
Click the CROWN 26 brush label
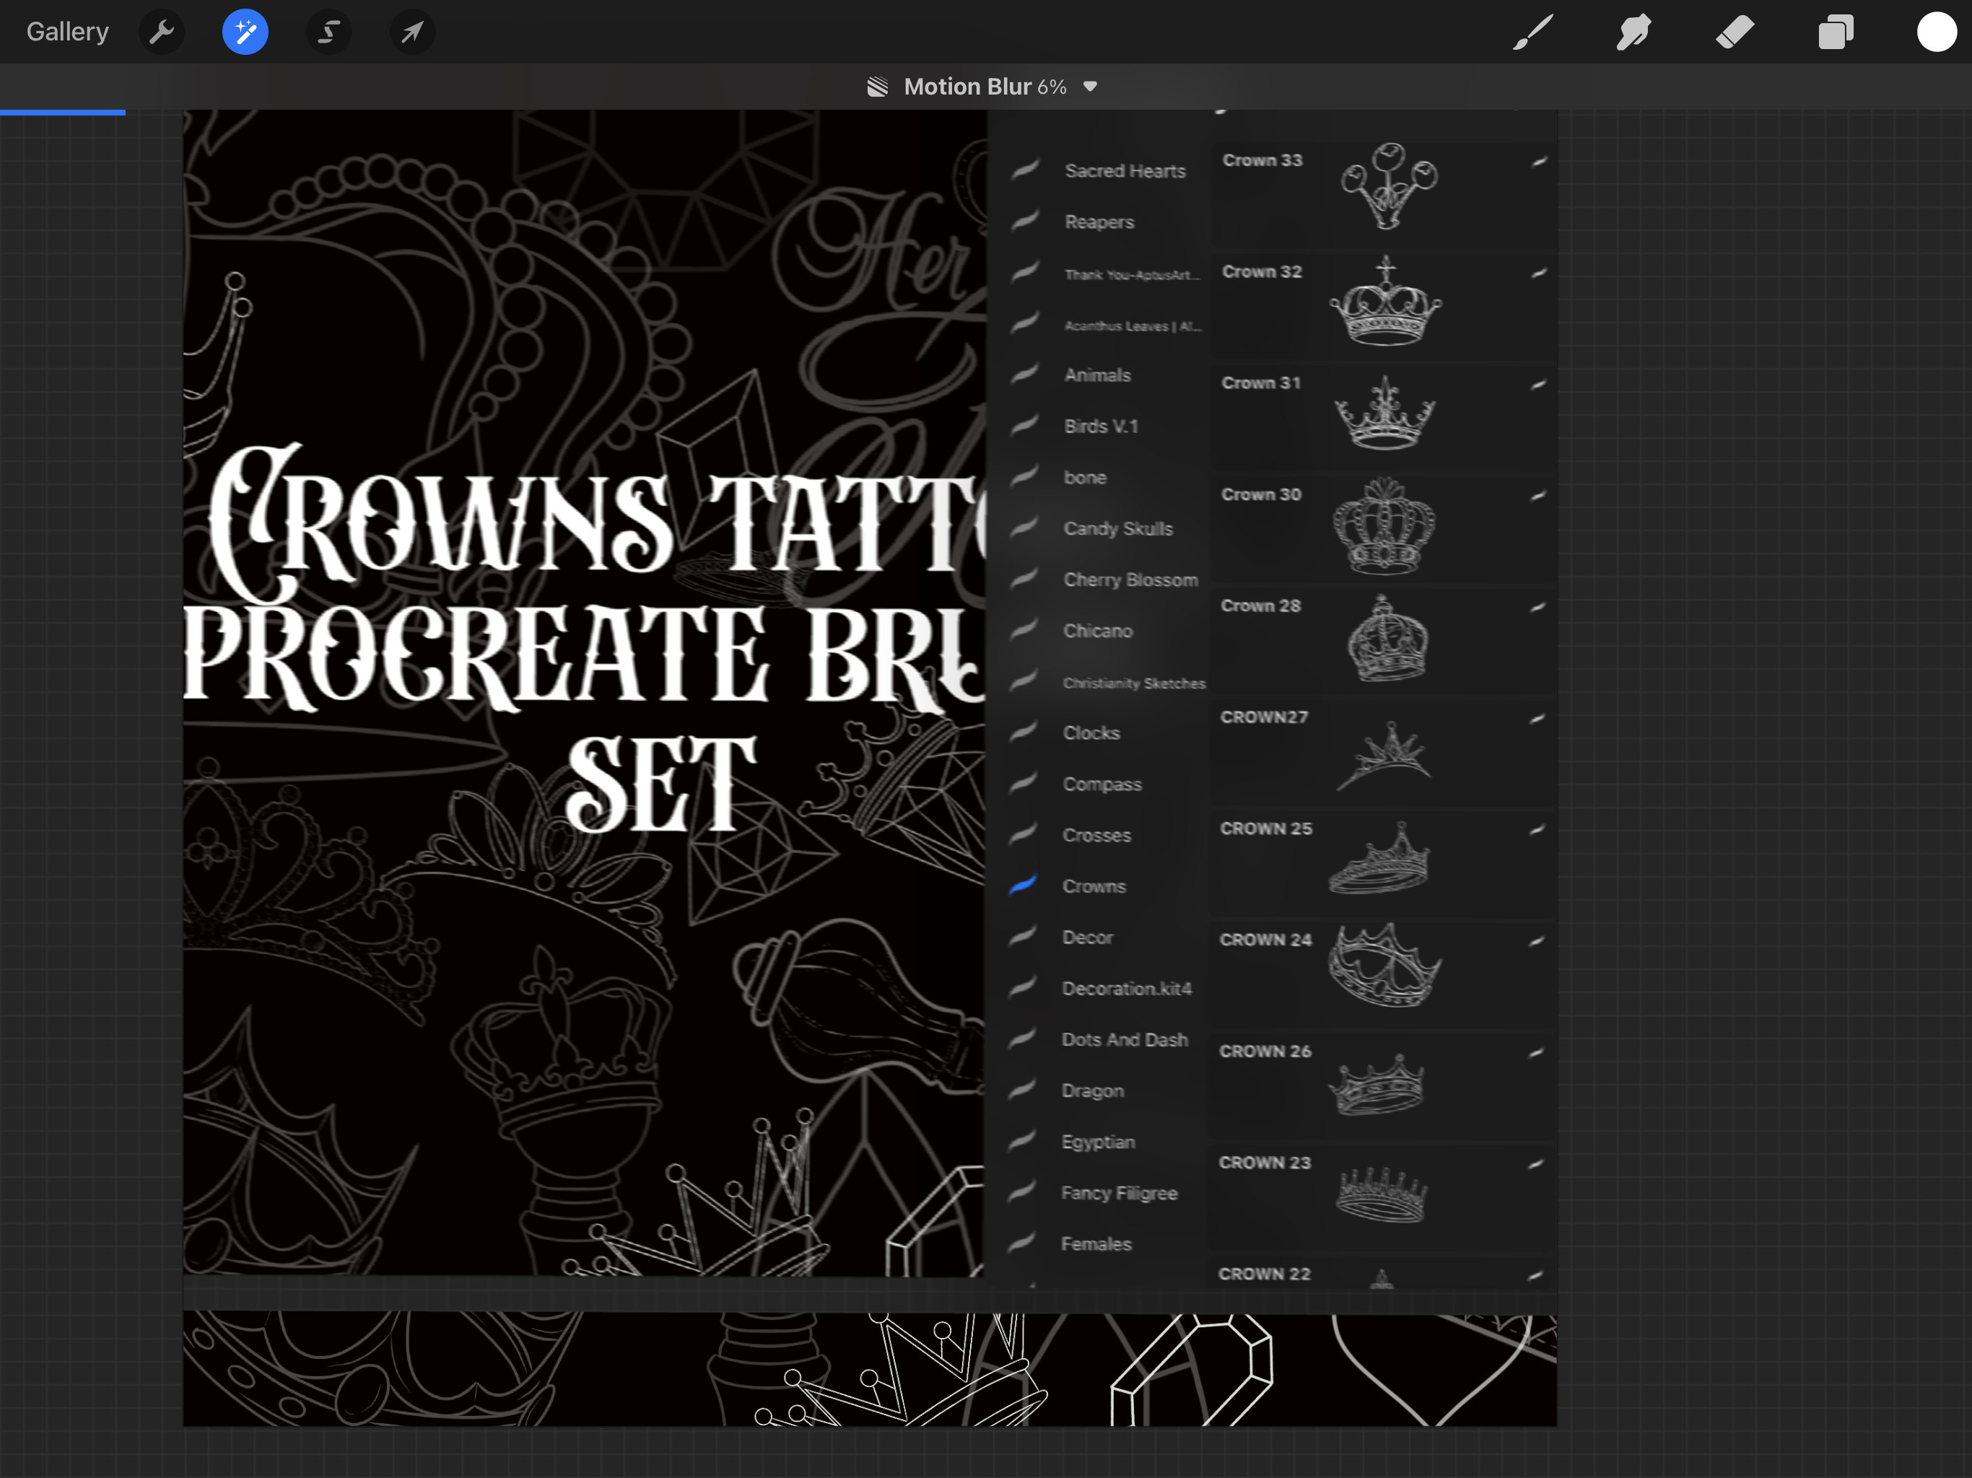(1265, 1051)
